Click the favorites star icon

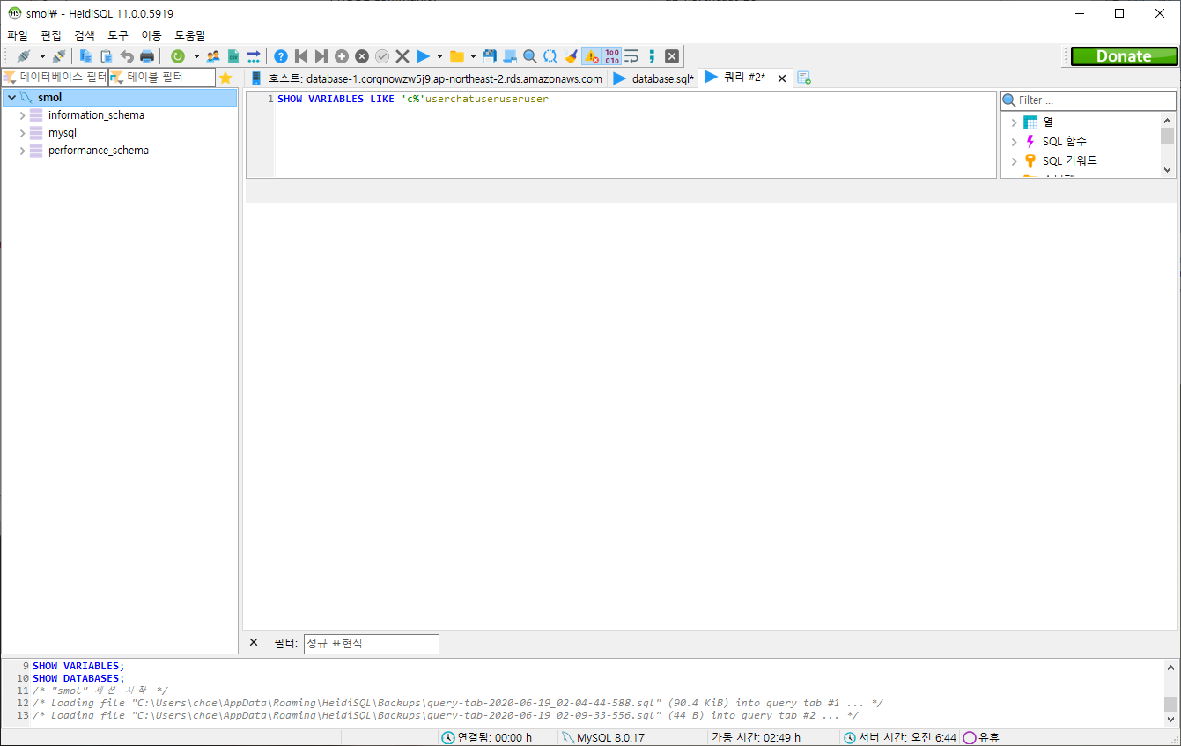point(225,78)
